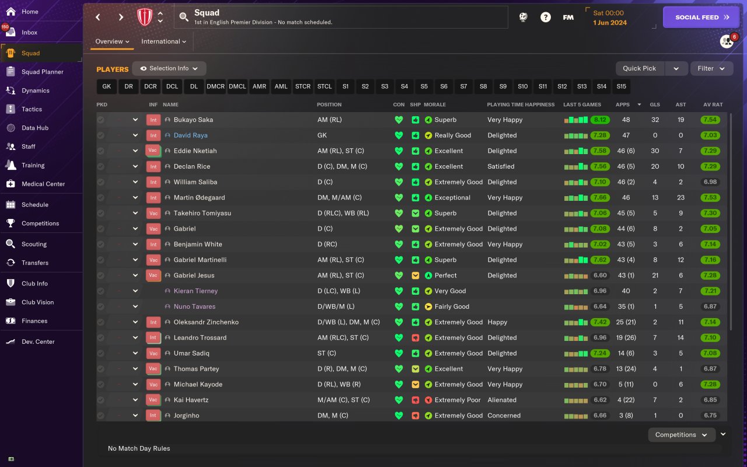This screenshot has height=467, width=747.
Task: Open Finances icon in sidebar
Action: [11, 321]
